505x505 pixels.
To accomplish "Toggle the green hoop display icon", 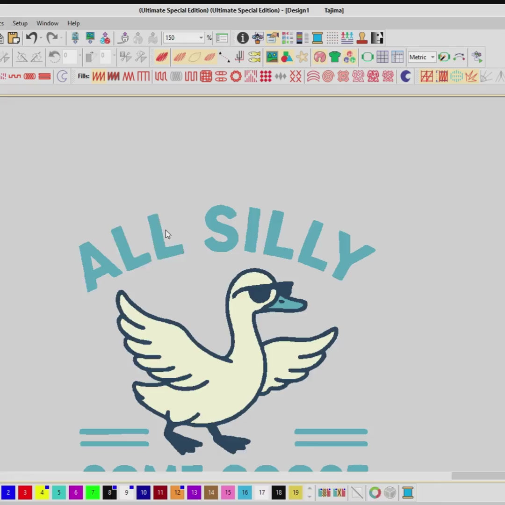I will [367, 57].
